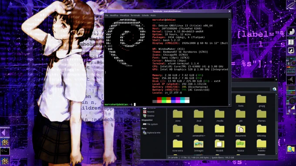Open the dockapps folder
The width and height of the screenshot is (296, 166).
click(x=219, y=130)
